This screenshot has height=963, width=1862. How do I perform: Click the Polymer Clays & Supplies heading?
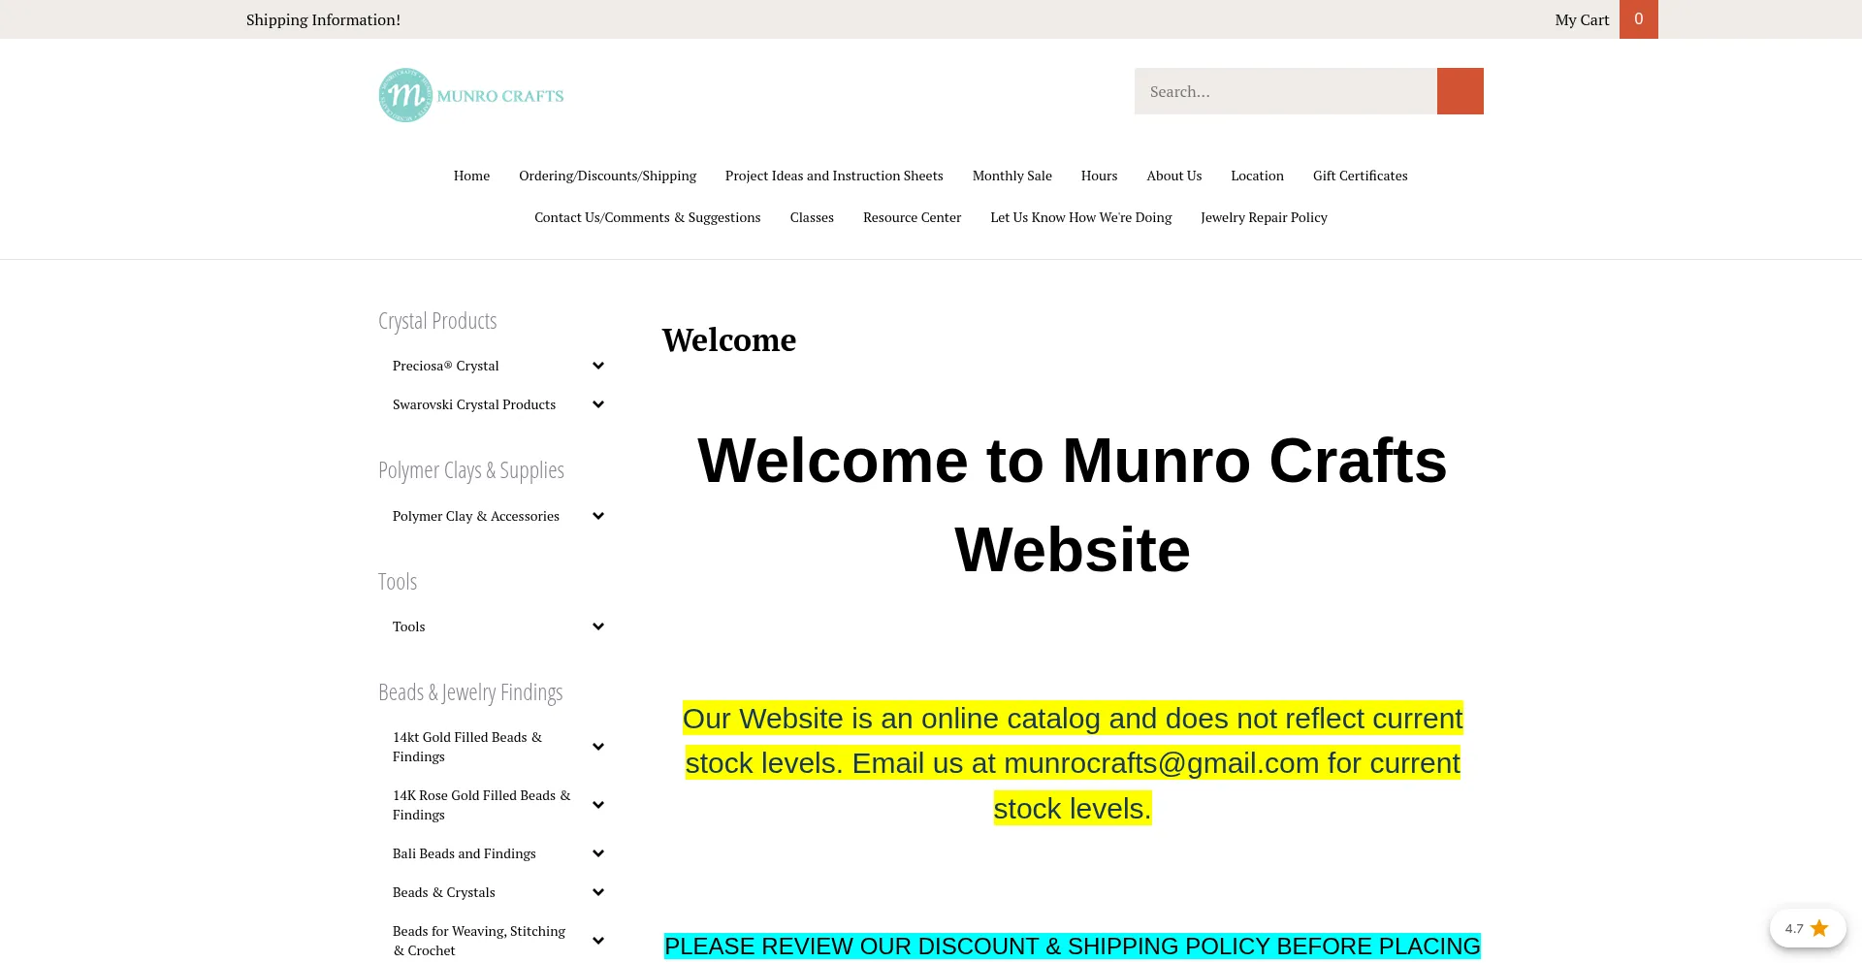click(471, 470)
